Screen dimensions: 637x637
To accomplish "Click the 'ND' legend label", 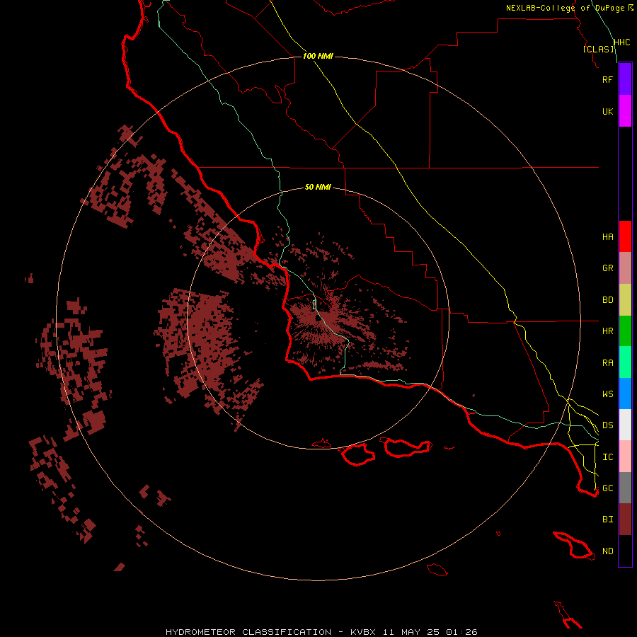I will [607, 551].
